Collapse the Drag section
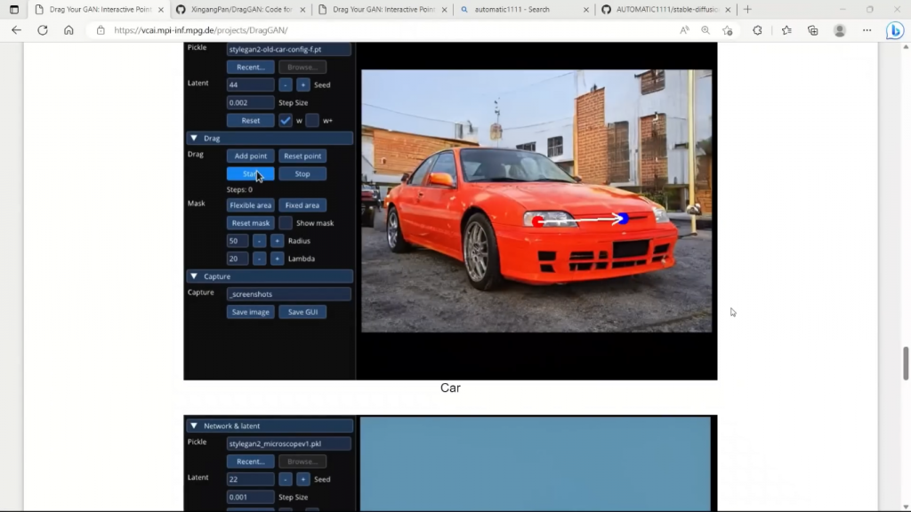This screenshot has width=911, height=512. [194, 139]
